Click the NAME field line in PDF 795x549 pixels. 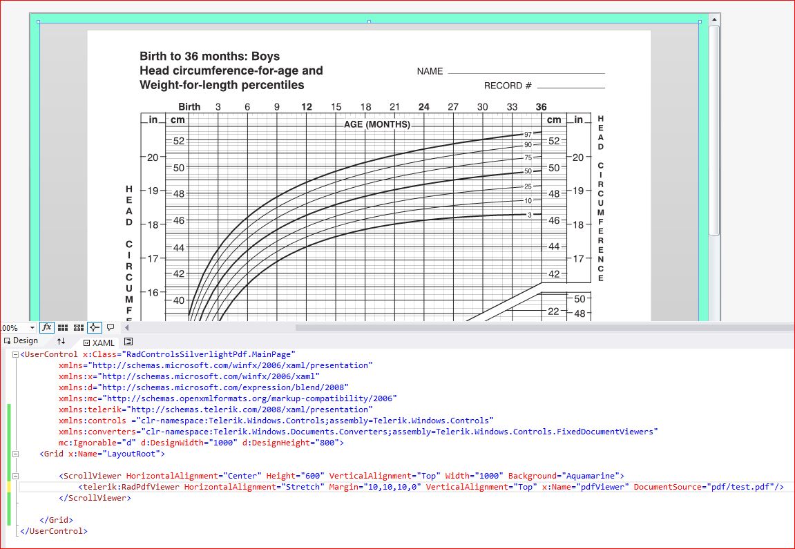(x=526, y=73)
